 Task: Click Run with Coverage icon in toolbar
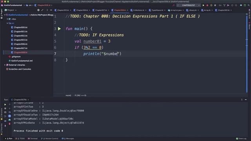click(x=211, y=5)
